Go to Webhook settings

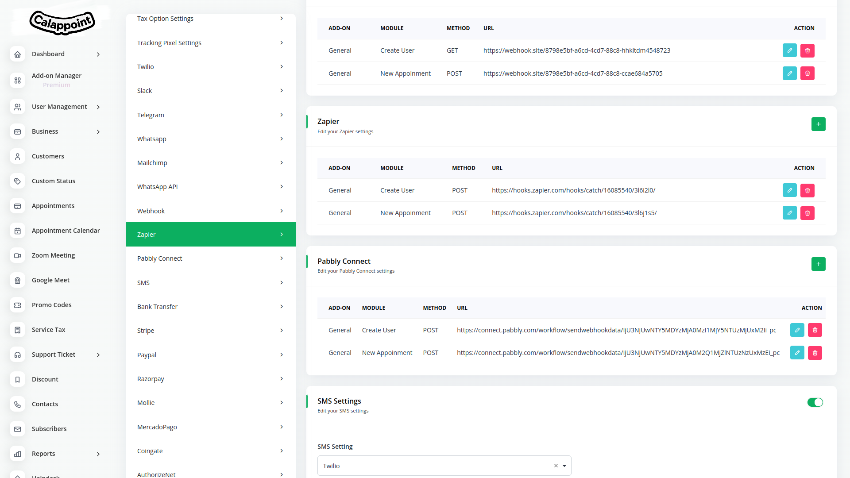211,211
